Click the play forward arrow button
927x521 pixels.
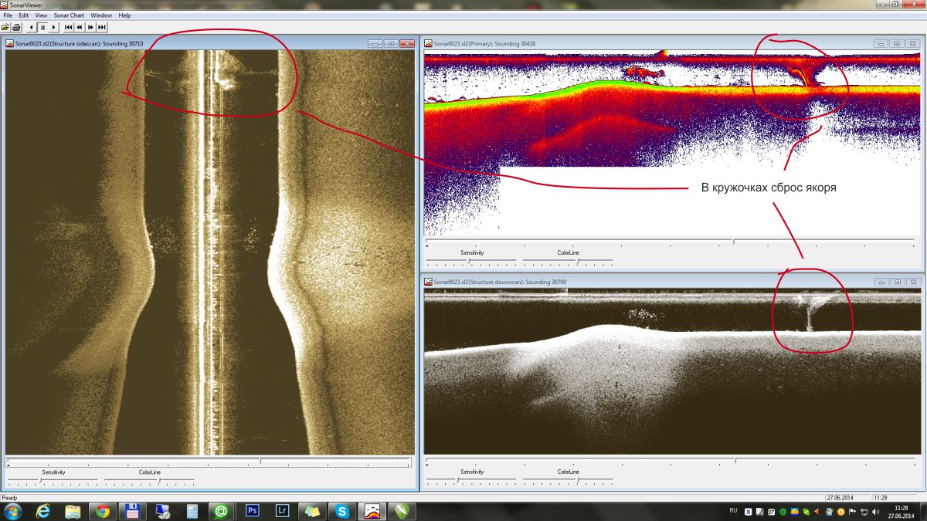coord(54,27)
